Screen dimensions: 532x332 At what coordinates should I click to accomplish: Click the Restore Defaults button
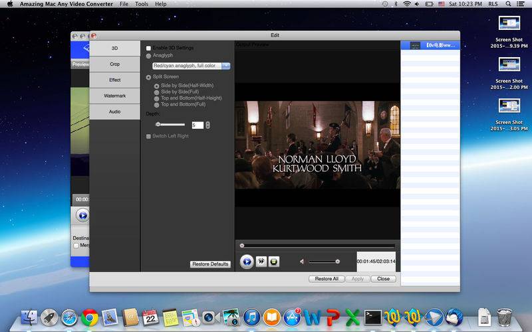[210, 264]
